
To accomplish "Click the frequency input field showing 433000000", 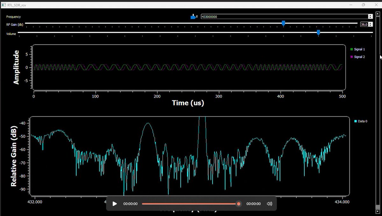I will pos(284,17).
